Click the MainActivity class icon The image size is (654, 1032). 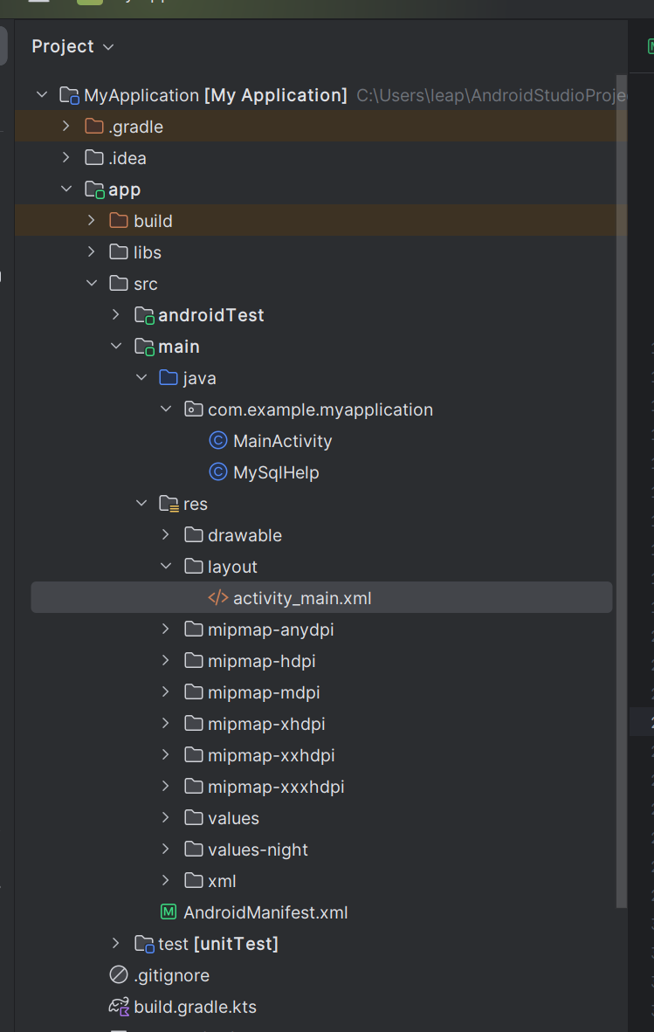coord(218,441)
